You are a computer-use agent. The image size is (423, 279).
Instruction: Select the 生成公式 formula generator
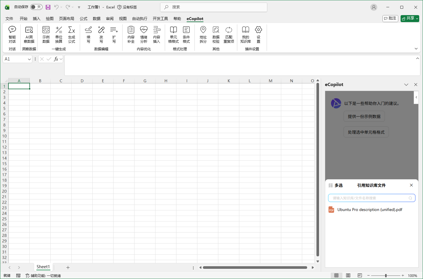(72, 34)
